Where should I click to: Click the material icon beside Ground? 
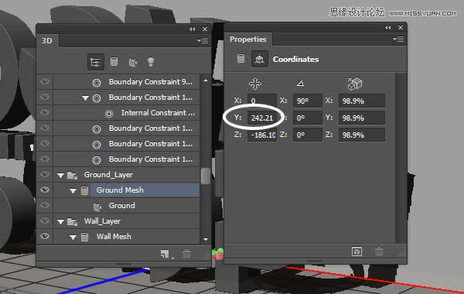pyautogui.click(x=97, y=207)
